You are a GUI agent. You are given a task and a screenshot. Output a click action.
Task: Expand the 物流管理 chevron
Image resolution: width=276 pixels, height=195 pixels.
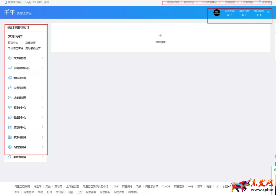(42, 78)
